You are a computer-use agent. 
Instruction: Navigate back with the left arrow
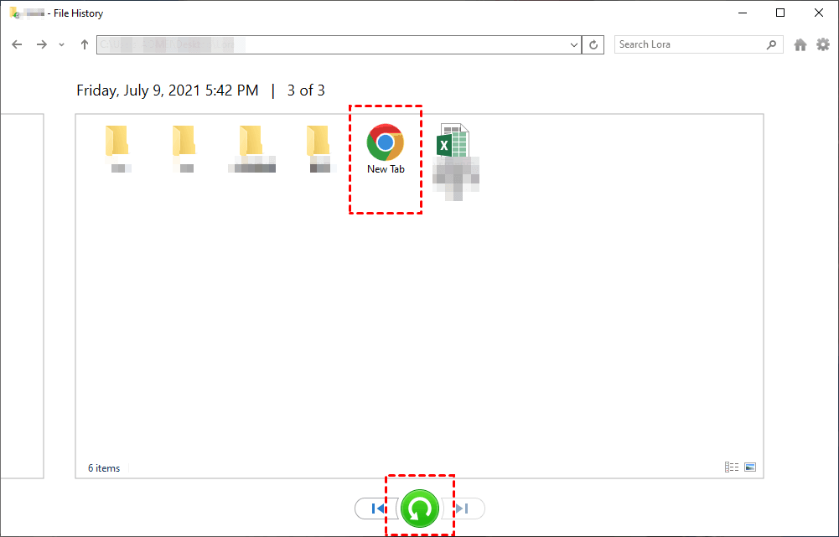pyautogui.click(x=17, y=44)
